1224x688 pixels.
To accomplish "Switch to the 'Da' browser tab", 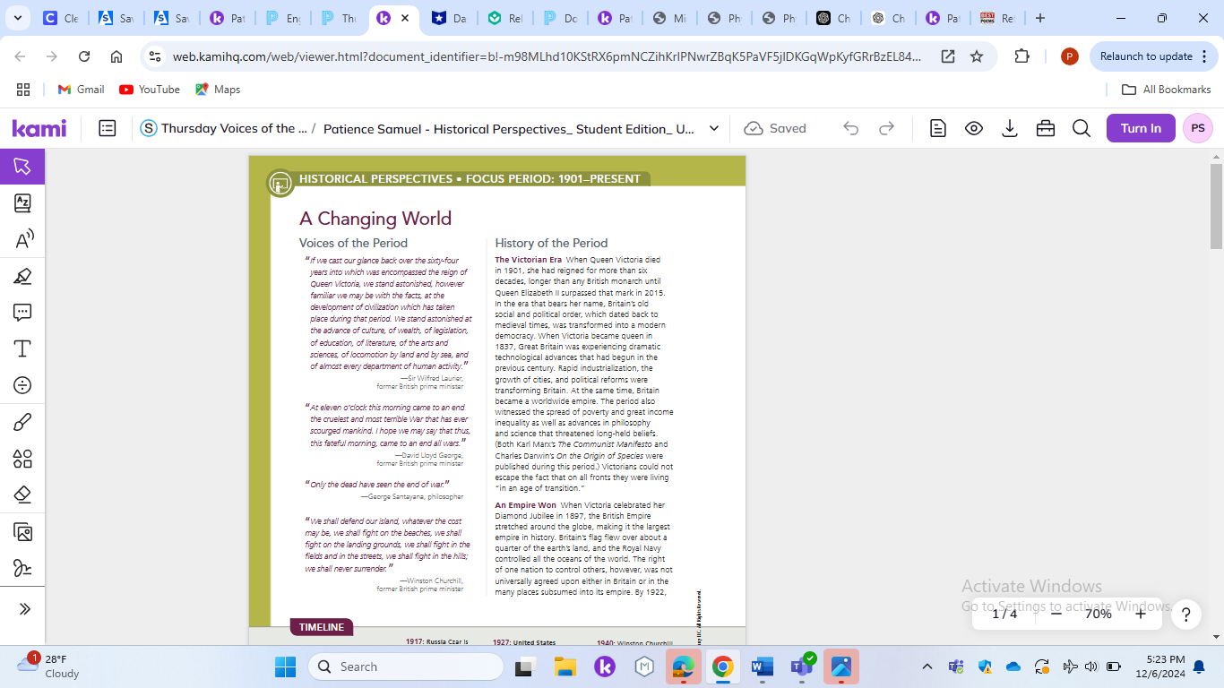I will pyautogui.click(x=450, y=18).
